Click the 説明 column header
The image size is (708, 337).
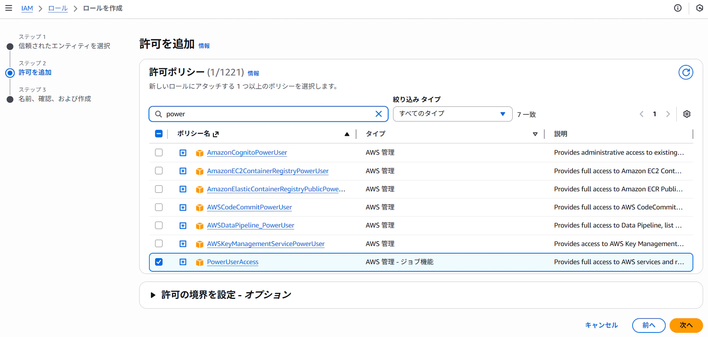pos(561,134)
